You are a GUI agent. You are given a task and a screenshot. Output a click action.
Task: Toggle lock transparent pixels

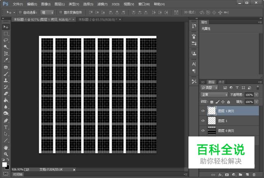[x=212, y=102]
